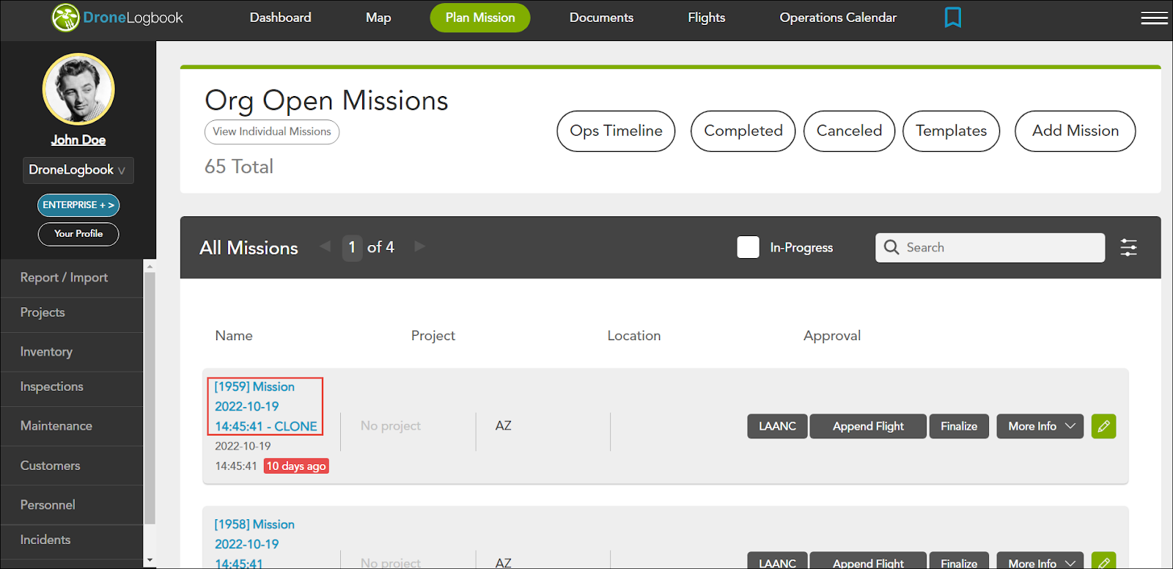The height and width of the screenshot is (569, 1173).
Task: Click LAANC for mission 1959
Action: coord(777,426)
